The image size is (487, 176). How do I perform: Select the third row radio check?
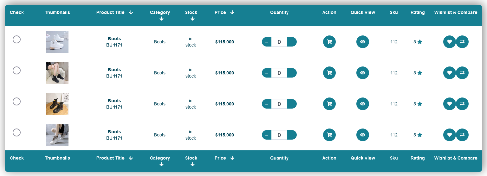(16, 102)
